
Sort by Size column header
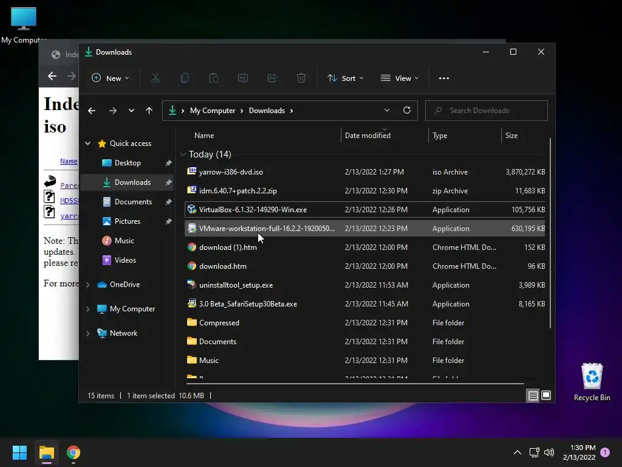point(511,136)
